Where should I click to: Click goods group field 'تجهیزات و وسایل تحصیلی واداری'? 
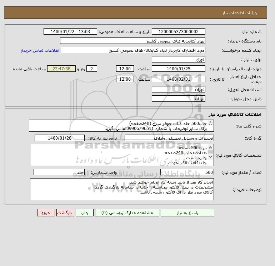click(x=169, y=138)
